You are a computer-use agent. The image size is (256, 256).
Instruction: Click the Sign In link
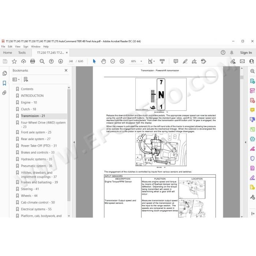246,53
